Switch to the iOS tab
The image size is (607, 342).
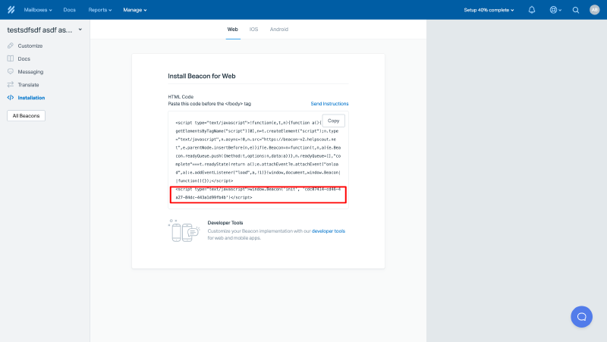253,30
